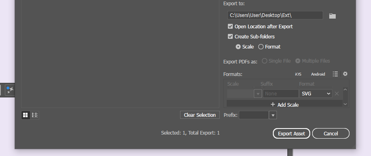Click the sparkle icon on left panel
Image resolution: width=371 pixels, height=156 pixels.
tap(10, 90)
